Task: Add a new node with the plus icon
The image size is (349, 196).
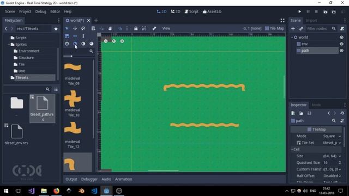Action: pos(293,29)
